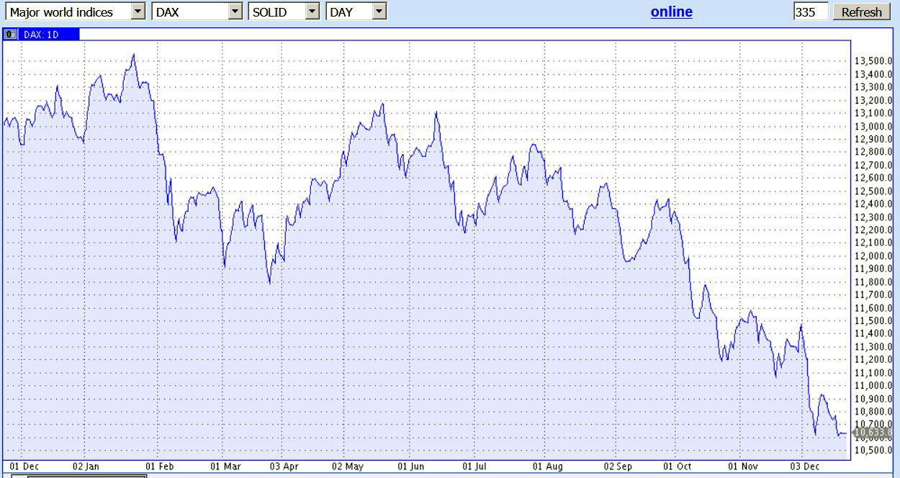Click the 03 Dec date label
900x478 pixels.
click(806, 466)
